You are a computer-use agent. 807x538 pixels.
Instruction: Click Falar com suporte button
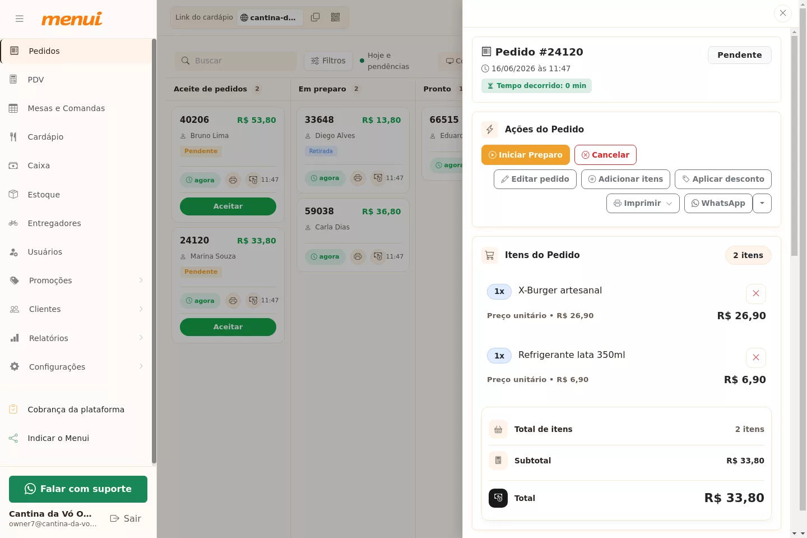click(x=78, y=489)
